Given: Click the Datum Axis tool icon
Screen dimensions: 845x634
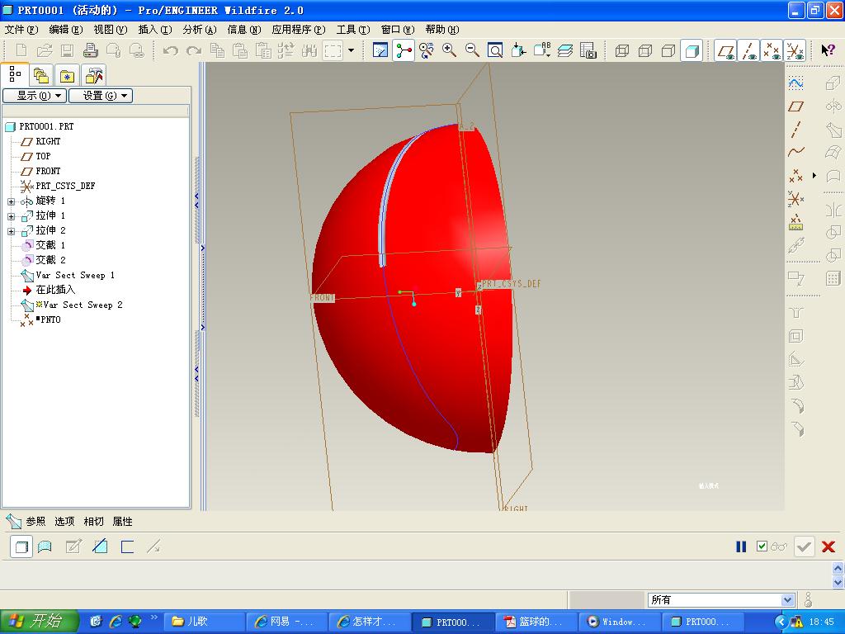Looking at the screenshot, I should [x=796, y=130].
